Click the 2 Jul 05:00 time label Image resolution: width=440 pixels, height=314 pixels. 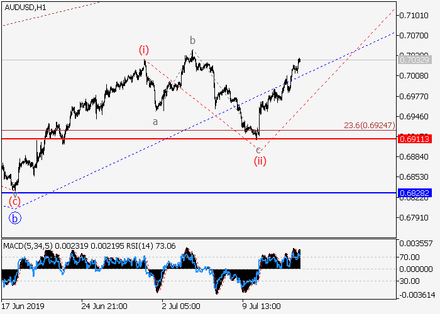pyautogui.click(x=180, y=306)
